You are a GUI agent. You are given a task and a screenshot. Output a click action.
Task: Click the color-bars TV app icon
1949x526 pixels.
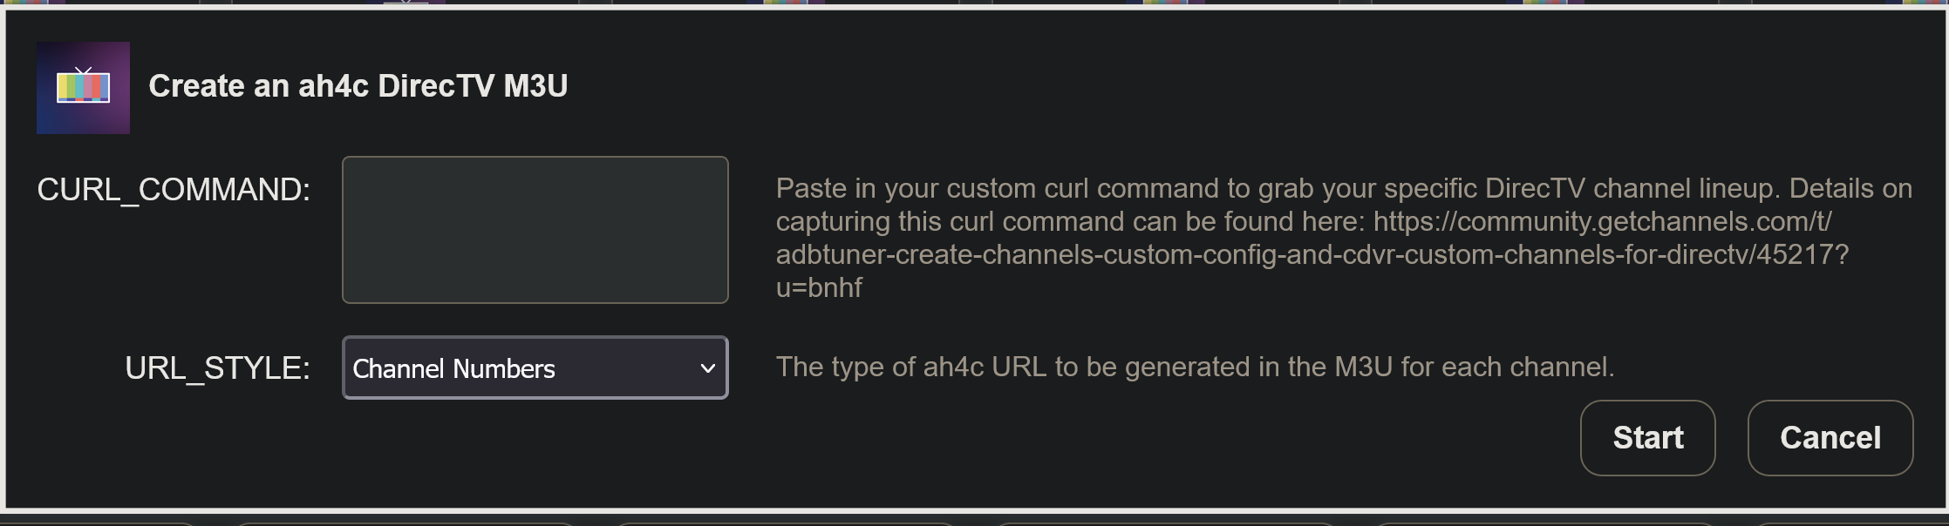click(83, 88)
